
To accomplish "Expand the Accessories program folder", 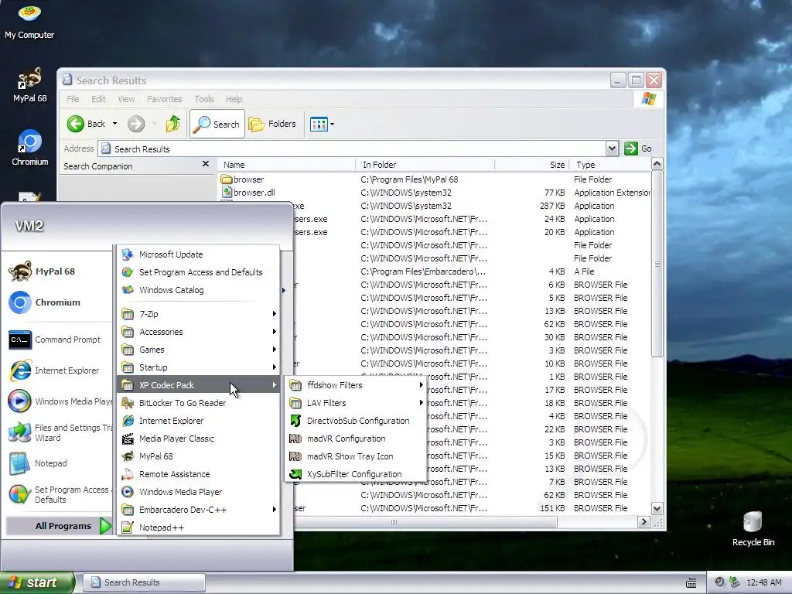I will point(199,332).
